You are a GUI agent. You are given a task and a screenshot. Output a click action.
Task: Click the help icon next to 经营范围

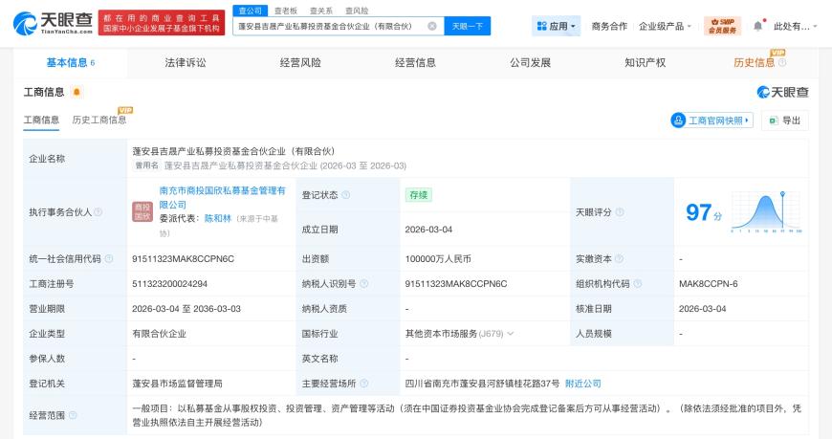pos(73,415)
